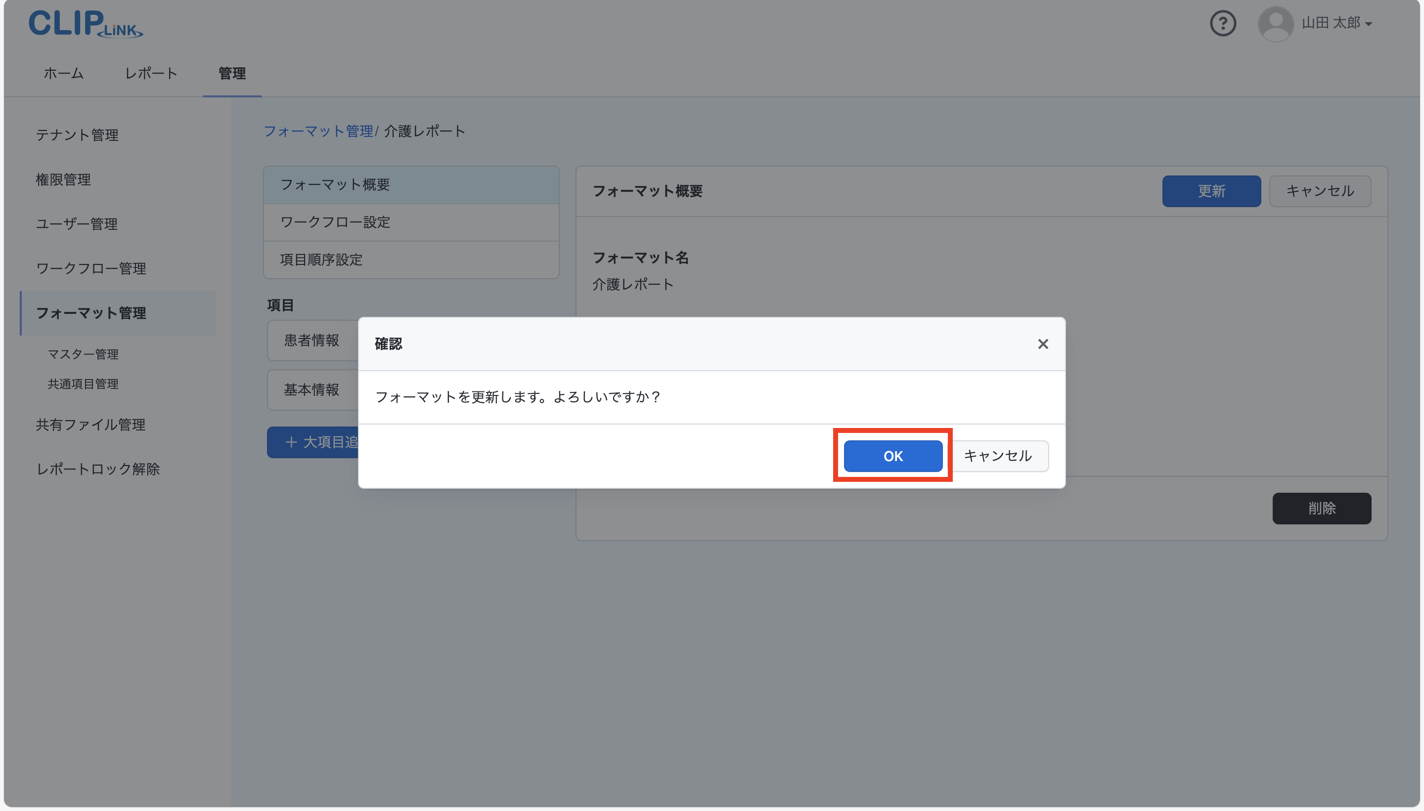
Task: Open the フォーマット管理 breadcrumb link
Action: (319, 131)
